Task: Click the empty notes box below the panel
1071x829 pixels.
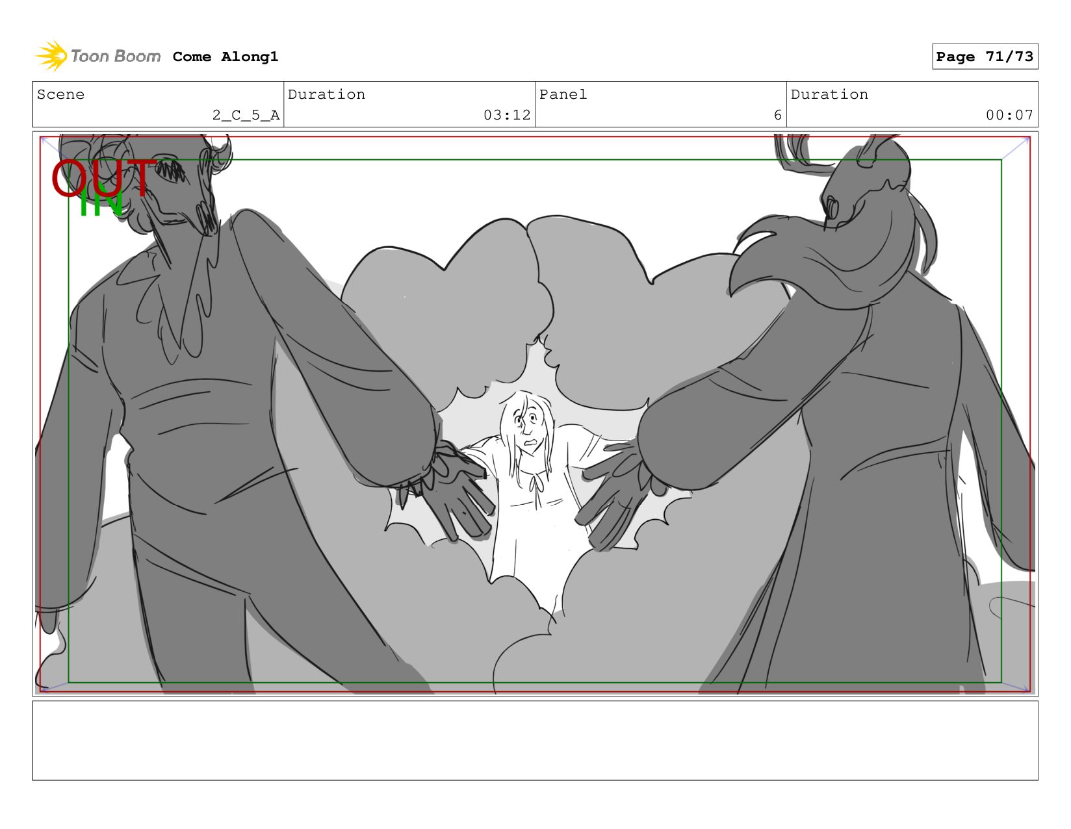Action: 535,741
